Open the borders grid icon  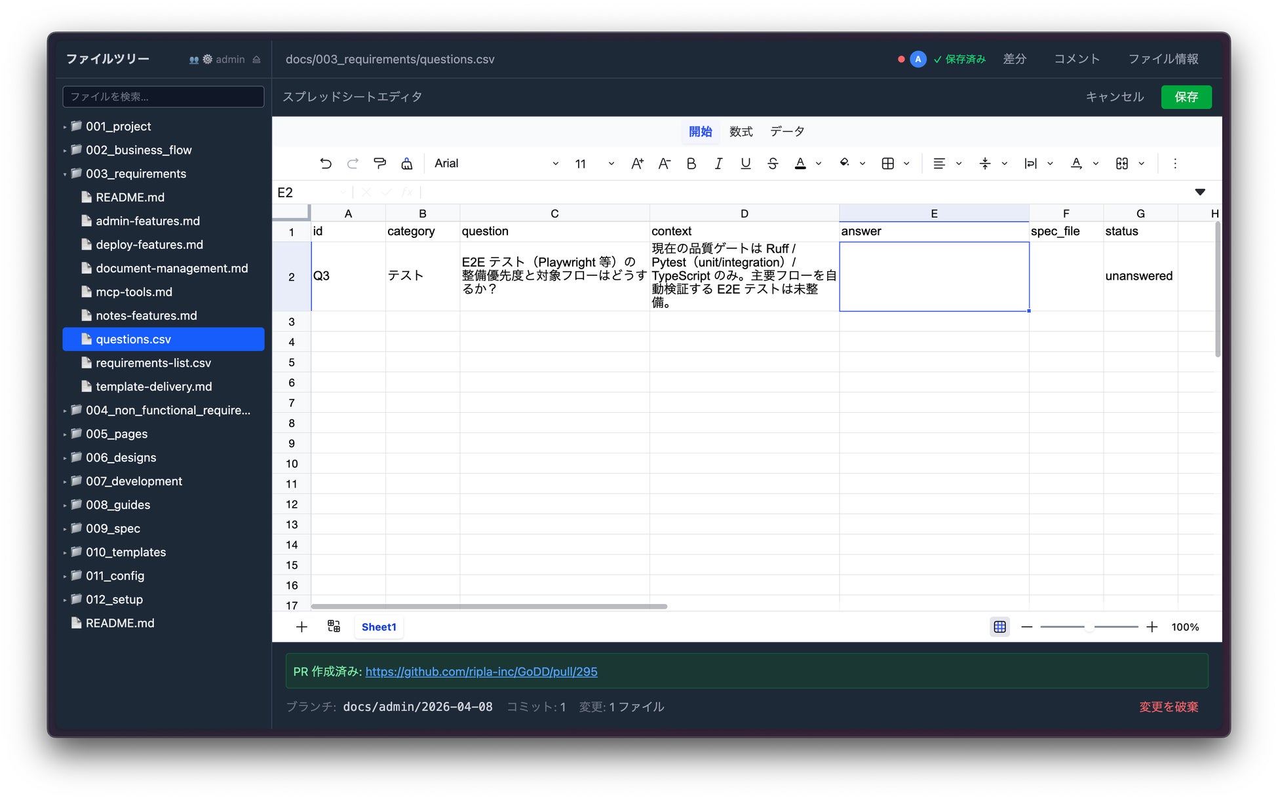click(x=888, y=164)
